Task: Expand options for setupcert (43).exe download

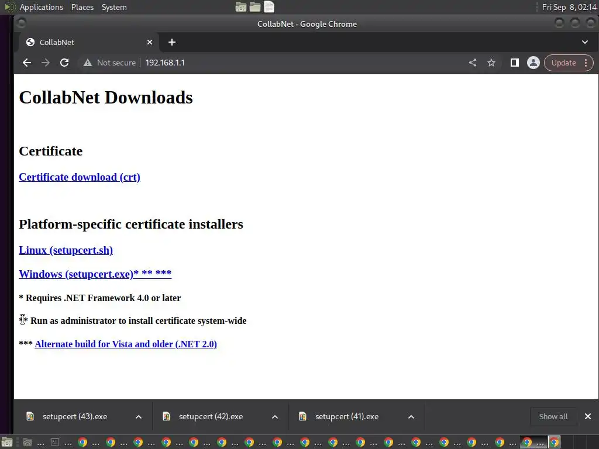Action: [x=139, y=417]
